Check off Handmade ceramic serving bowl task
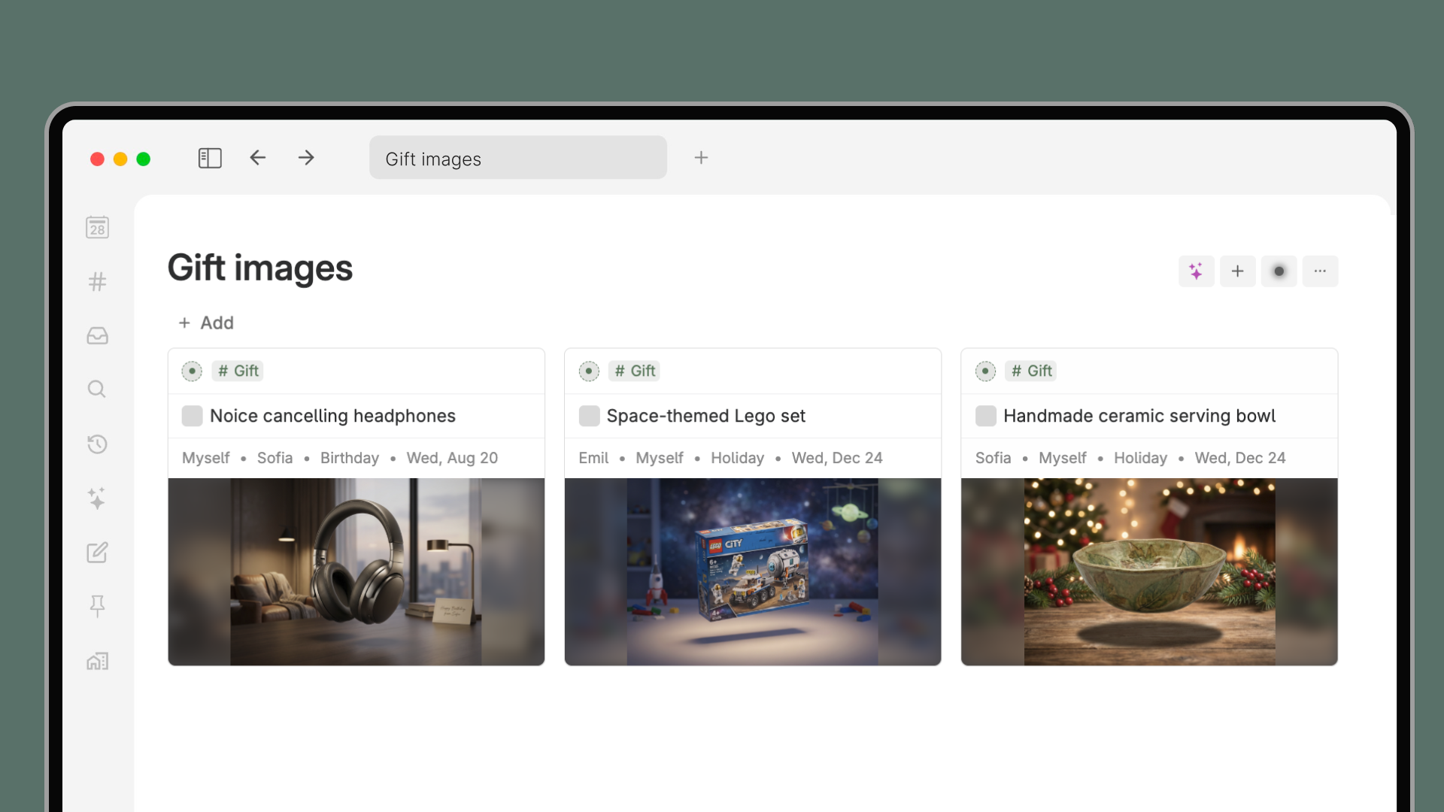 [x=985, y=416]
